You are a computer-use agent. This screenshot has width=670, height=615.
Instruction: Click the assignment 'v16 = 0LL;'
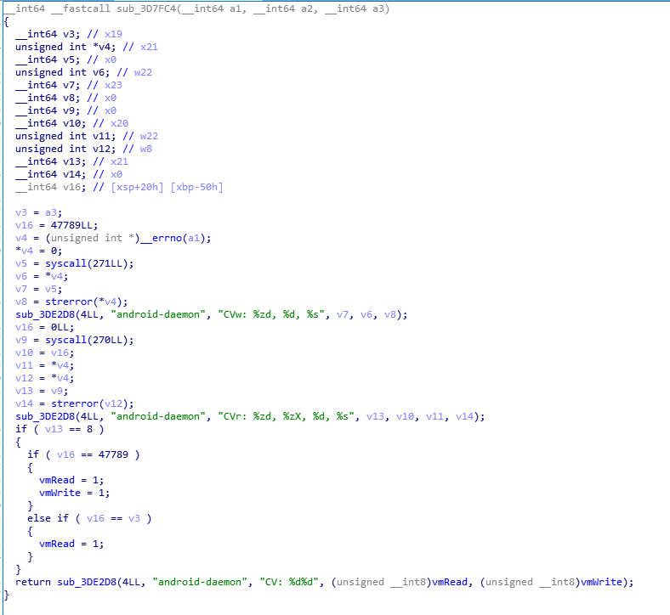[x=45, y=327]
